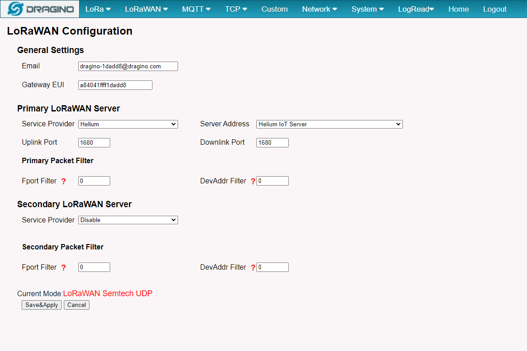Open the LoRa menu
The height and width of the screenshot is (351, 527).
[x=98, y=9]
